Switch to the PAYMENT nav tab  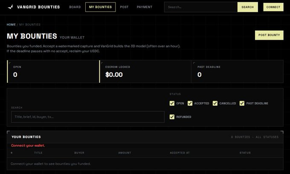click(145, 7)
